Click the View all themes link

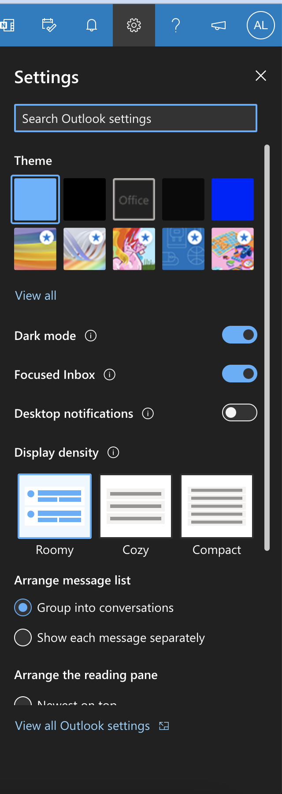(x=36, y=296)
